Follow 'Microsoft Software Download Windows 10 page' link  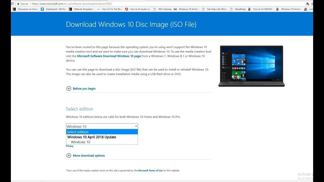point(109,56)
